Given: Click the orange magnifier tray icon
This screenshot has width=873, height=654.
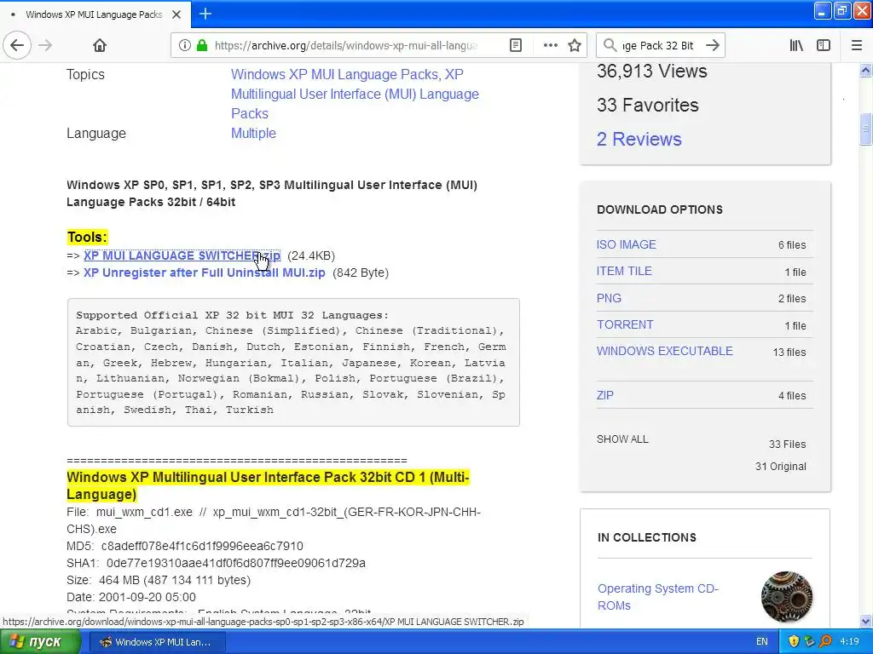Looking at the screenshot, I should click(826, 642).
